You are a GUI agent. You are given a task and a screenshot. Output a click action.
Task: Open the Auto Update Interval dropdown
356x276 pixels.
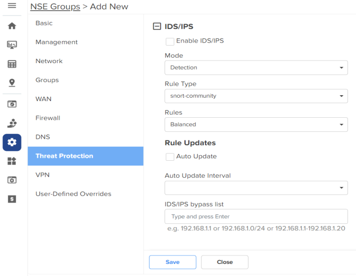pyautogui.click(x=256, y=188)
